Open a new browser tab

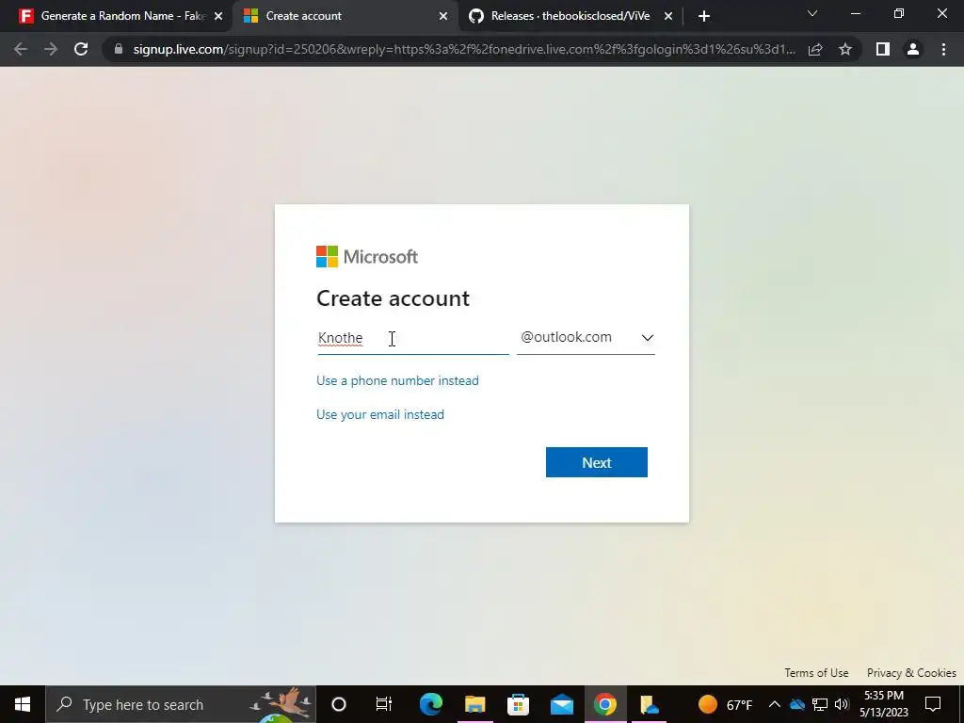704,16
